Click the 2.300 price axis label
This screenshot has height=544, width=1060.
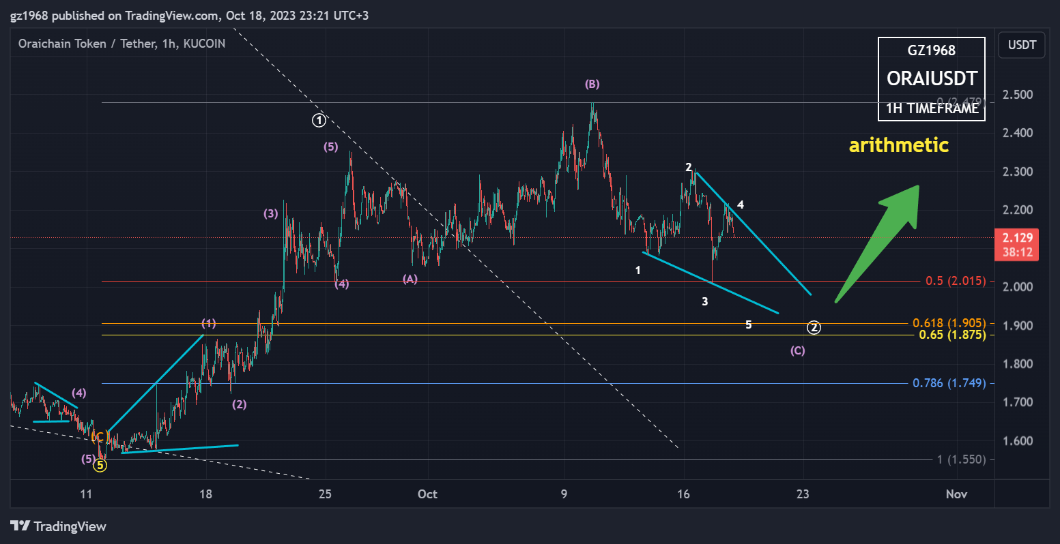1018,171
